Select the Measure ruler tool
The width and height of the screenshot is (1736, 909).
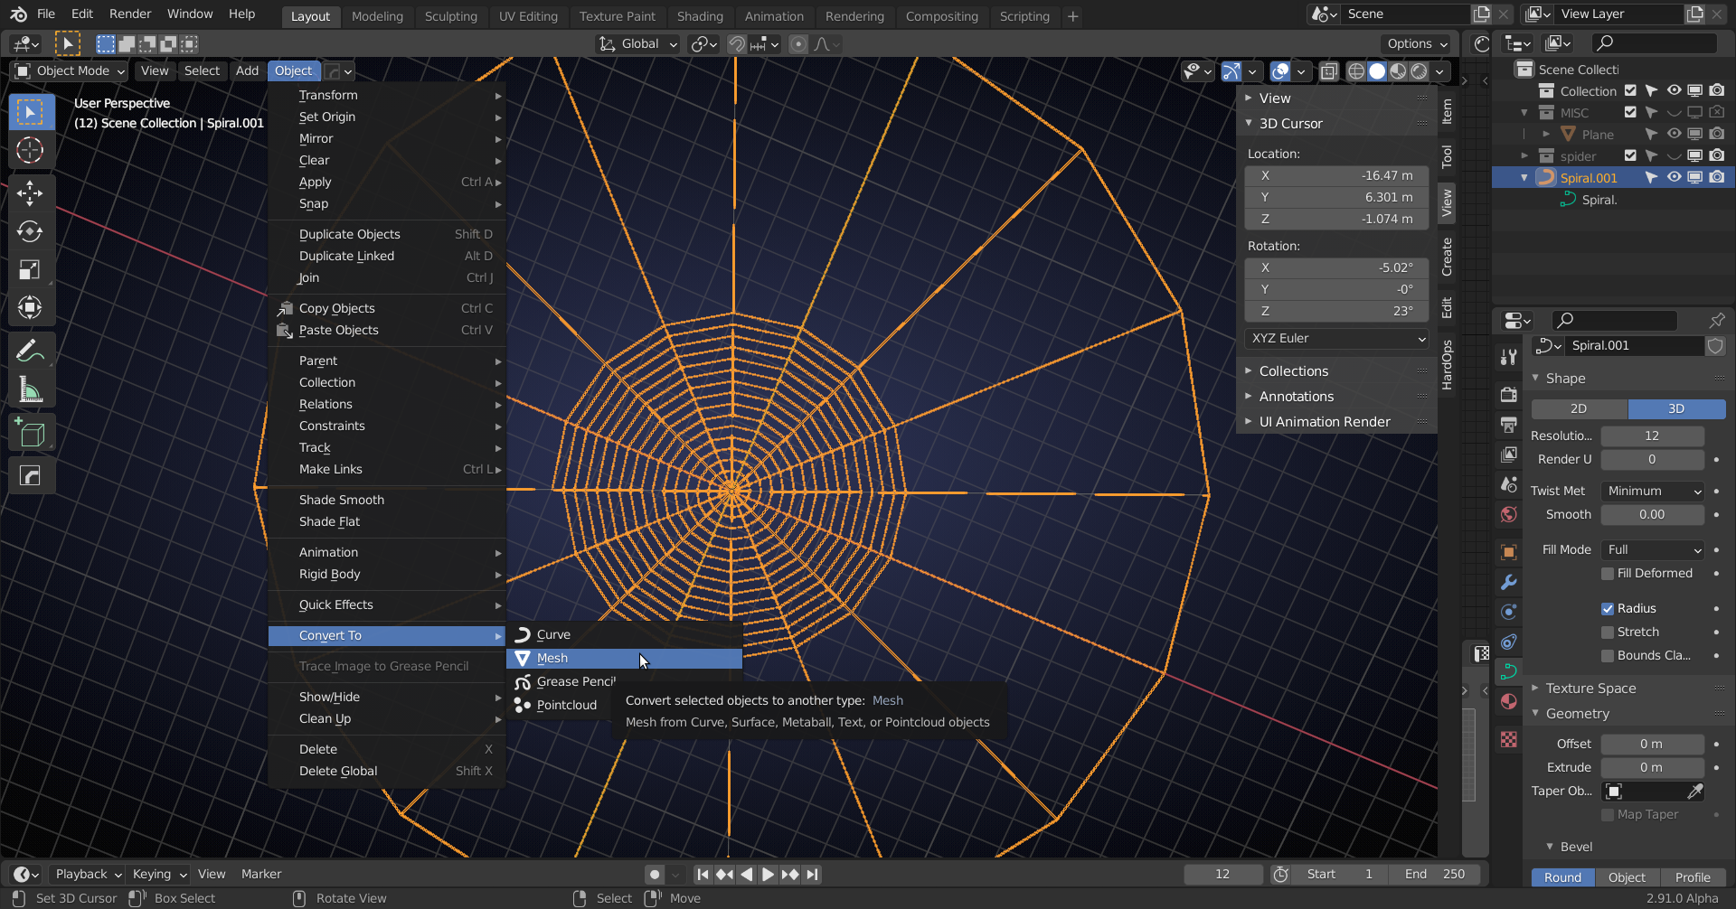click(30, 389)
